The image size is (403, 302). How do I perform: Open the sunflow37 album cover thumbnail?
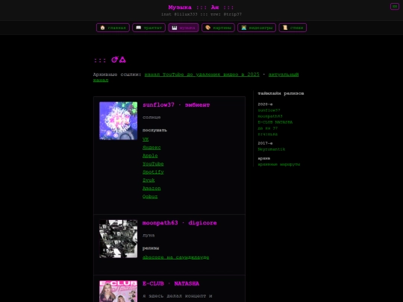click(118, 121)
